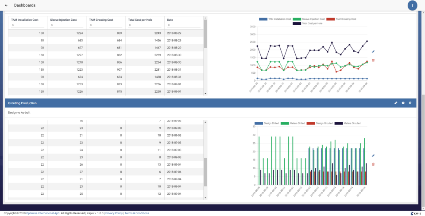Open Grouting Production panel settings gear

(403, 103)
